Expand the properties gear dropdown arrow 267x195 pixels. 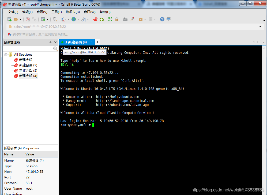click(x=47, y=19)
